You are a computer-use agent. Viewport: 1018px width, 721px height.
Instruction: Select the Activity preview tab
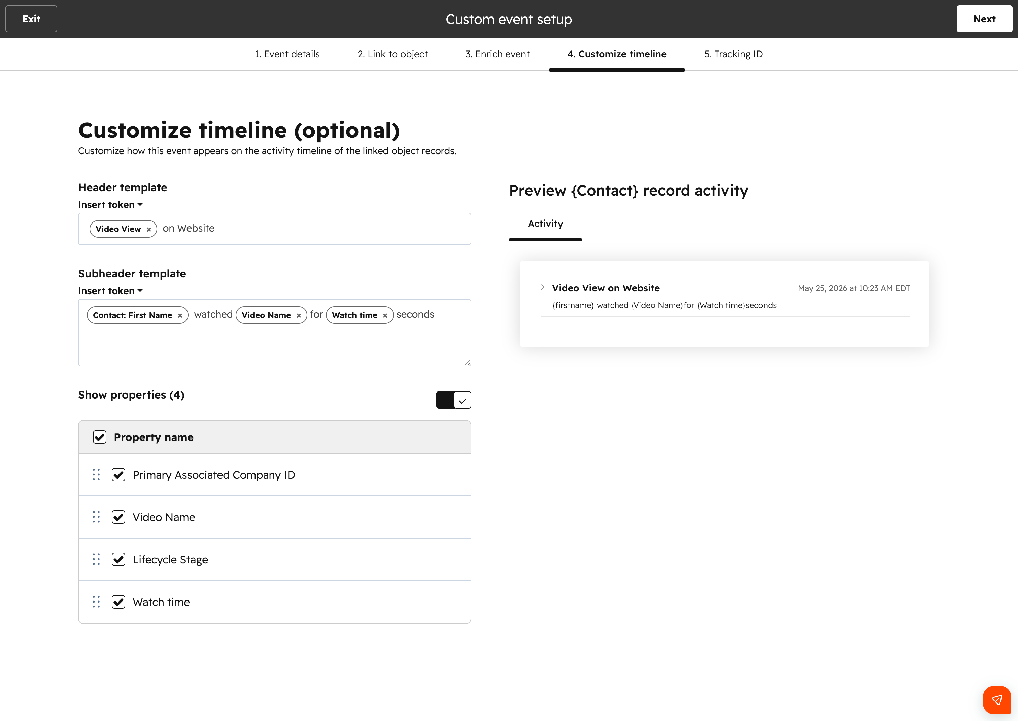(x=545, y=224)
